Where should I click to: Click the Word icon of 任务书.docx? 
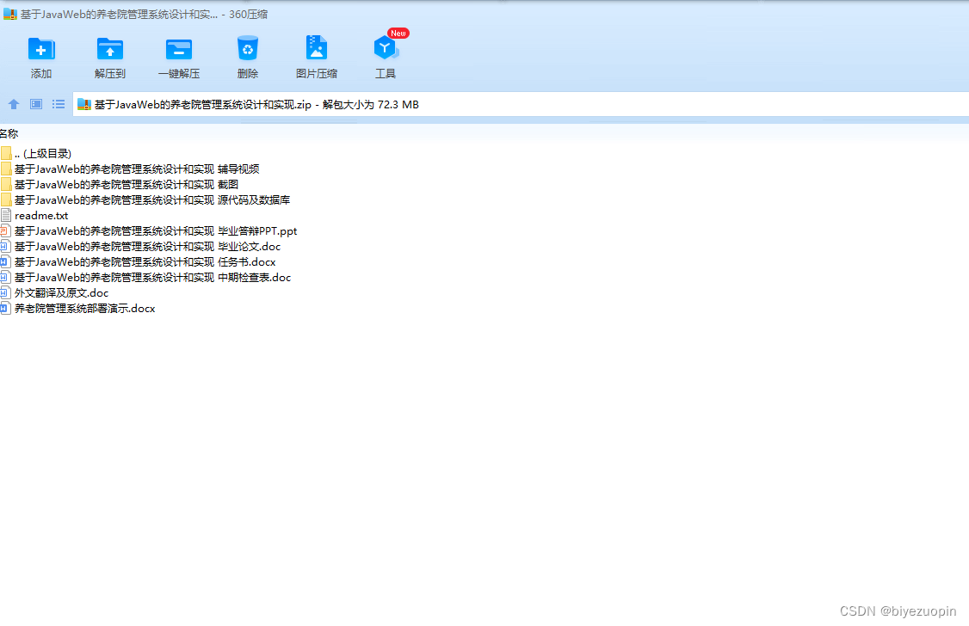click(x=5, y=261)
